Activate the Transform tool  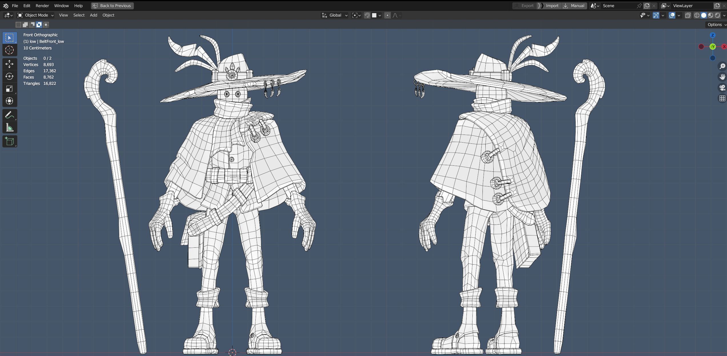click(x=10, y=101)
